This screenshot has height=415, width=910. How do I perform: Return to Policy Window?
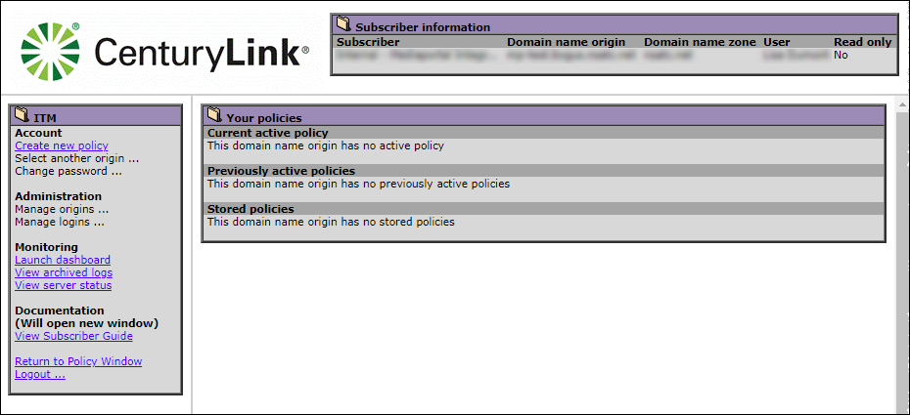(x=78, y=361)
